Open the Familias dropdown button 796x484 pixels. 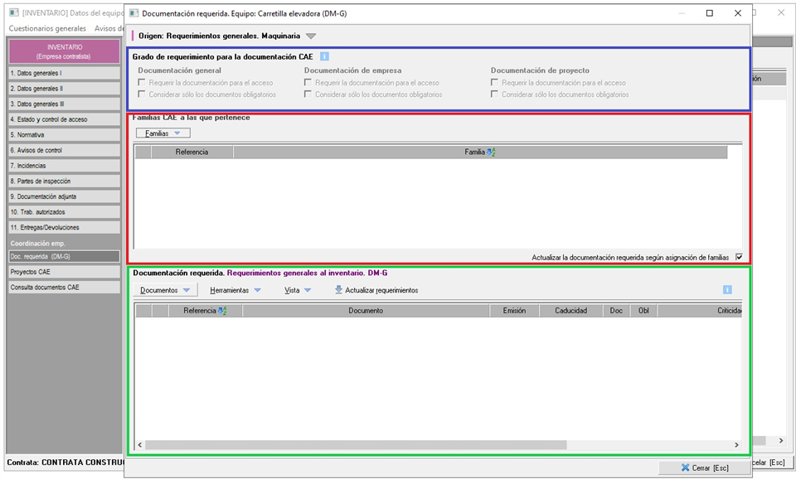(163, 133)
